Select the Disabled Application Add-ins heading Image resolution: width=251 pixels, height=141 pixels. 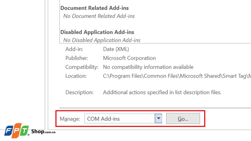click(97, 32)
